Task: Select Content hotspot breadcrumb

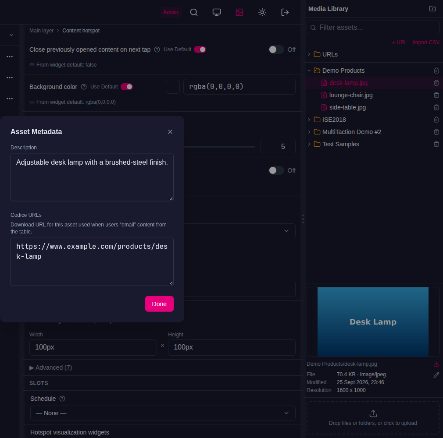Action: [81, 31]
